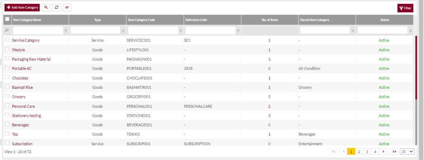The width and height of the screenshot is (424, 160).
Task: Click the Add Item Category button
Action: click(x=22, y=7)
